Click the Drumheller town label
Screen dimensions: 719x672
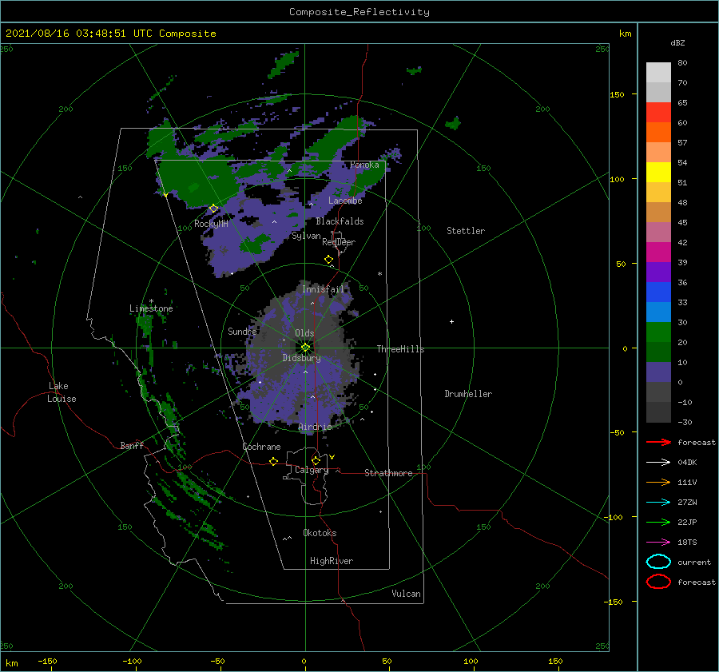click(x=468, y=394)
